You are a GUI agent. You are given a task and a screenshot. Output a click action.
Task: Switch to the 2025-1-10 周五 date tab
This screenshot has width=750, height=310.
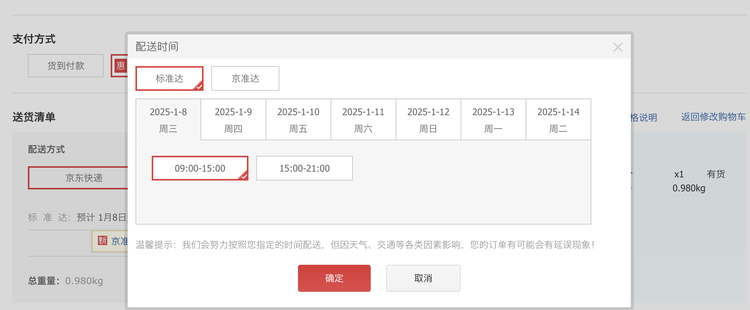tap(298, 119)
